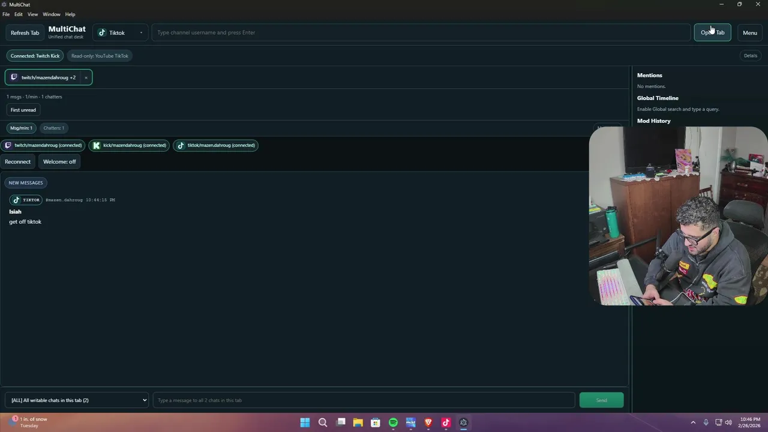The width and height of the screenshot is (768, 432).
Task: Open the snow weather widget
Action: tap(29, 422)
